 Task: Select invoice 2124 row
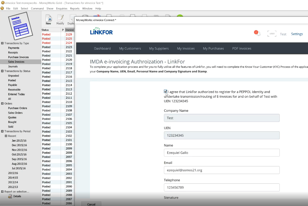pyautogui.click(x=58, y=43)
